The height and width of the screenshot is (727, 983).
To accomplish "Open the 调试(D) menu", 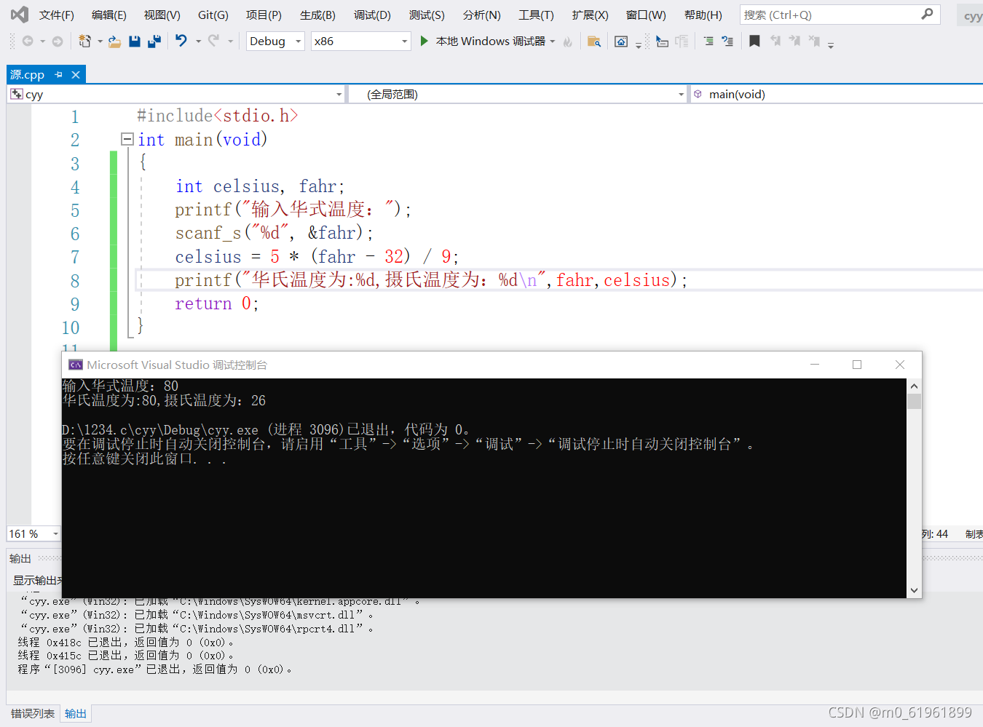I will (372, 15).
